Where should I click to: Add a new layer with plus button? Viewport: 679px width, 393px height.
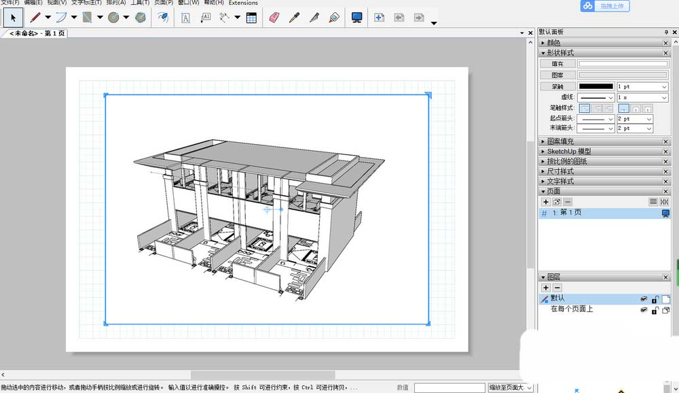tap(546, 288)
